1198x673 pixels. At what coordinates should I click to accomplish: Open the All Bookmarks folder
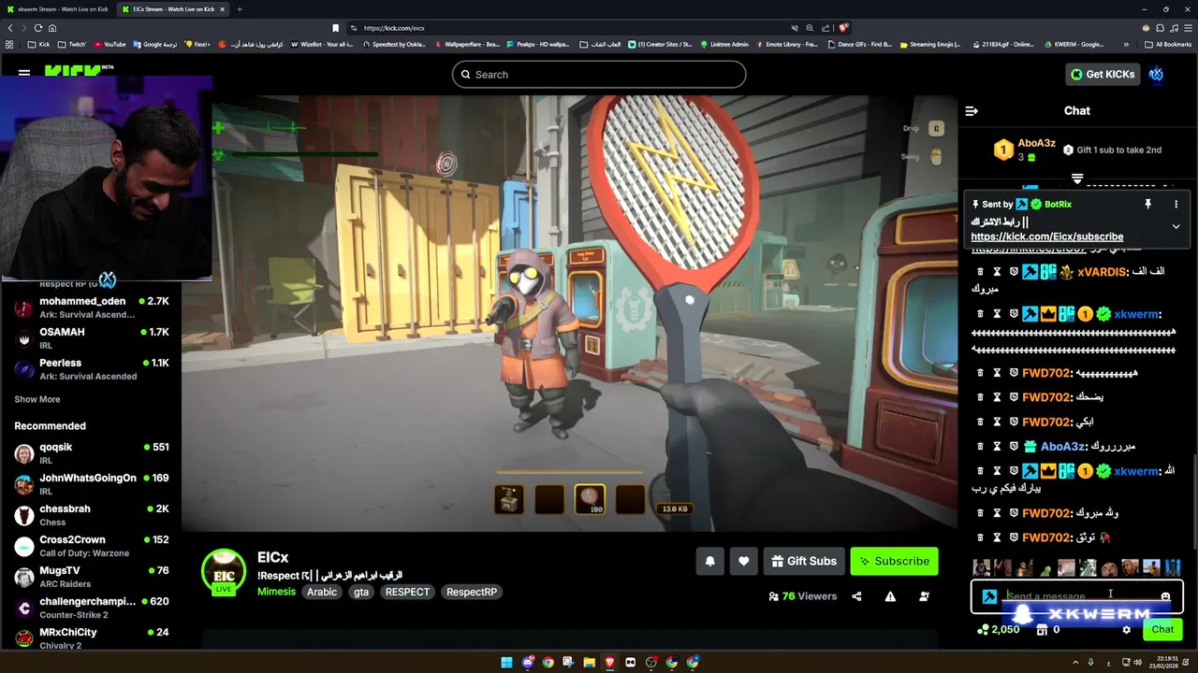1168,44
